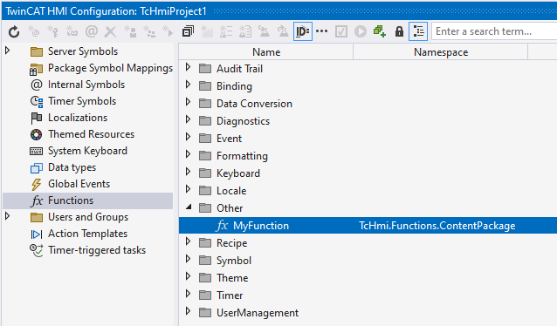Click the Namespace column header
This screenshot has width=557, height=326.
point(441,52)
